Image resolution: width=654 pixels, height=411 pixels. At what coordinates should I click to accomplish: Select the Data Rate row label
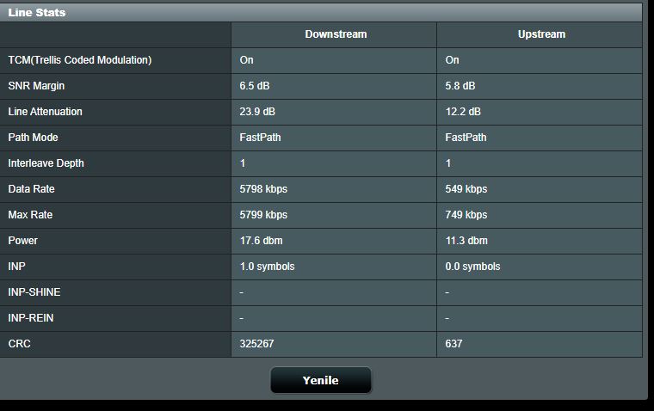click(x=31, y=189)
